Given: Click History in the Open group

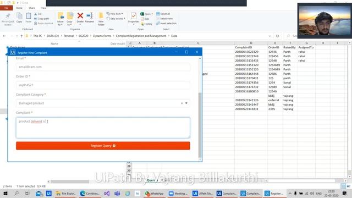Looking at the screenshot, I should point(147,24).
